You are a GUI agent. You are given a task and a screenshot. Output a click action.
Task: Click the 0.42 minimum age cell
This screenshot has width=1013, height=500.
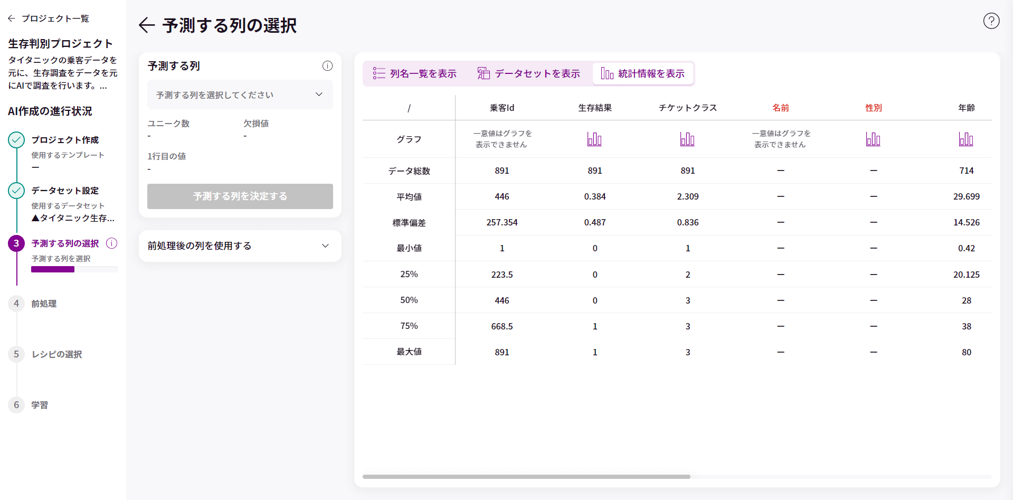pyautogui.click(x=967, y=248)
